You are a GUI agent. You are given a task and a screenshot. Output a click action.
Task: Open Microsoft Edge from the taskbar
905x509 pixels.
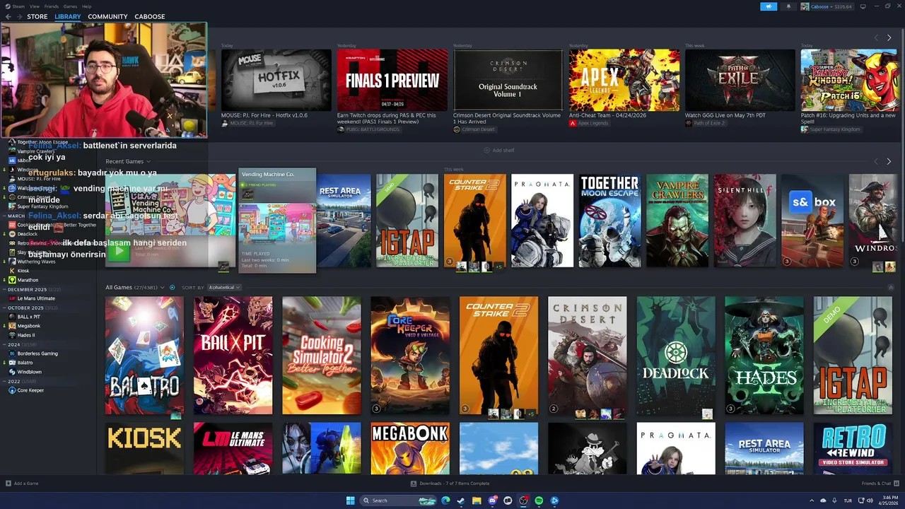(x=445, y=501)
